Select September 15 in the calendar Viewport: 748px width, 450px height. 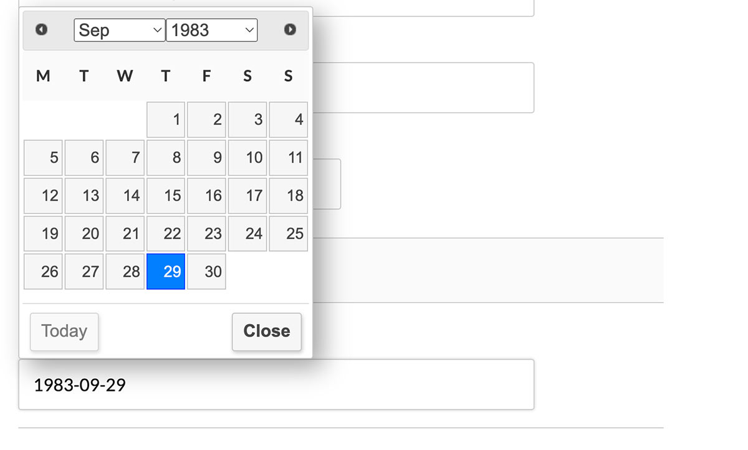coord(165,196)
